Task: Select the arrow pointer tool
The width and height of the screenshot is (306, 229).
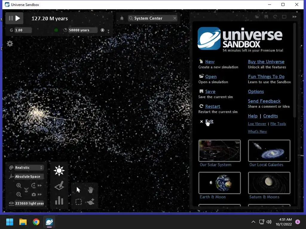Action: coord(78,190)
